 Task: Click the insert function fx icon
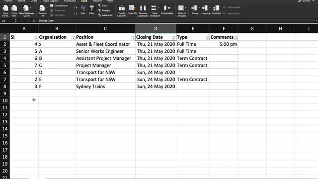click(34, 21)
